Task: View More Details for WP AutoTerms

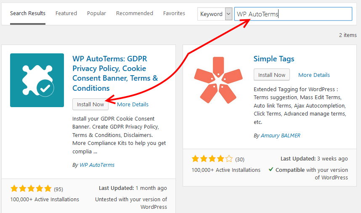Action: [133, 104]
